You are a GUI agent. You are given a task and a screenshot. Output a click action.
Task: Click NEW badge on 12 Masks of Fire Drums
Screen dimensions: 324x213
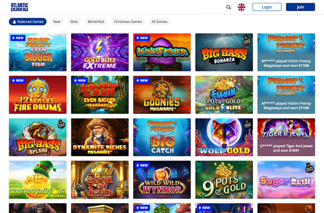pos(18,80)
